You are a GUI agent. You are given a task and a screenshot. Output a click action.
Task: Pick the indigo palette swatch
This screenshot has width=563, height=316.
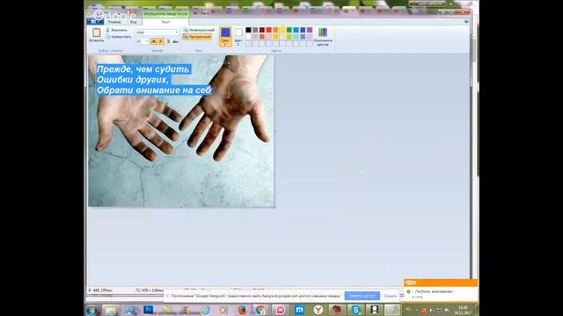click(x=303, y=30)
